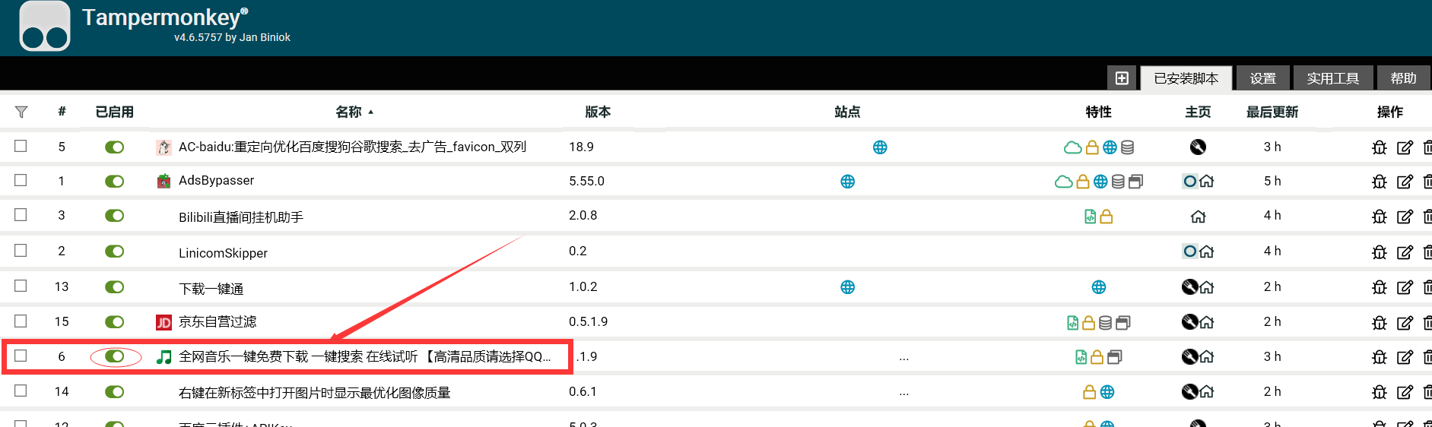Open the 设置 tab
The width and height of the screenshot is (1432, 427).
(1263, 78)
